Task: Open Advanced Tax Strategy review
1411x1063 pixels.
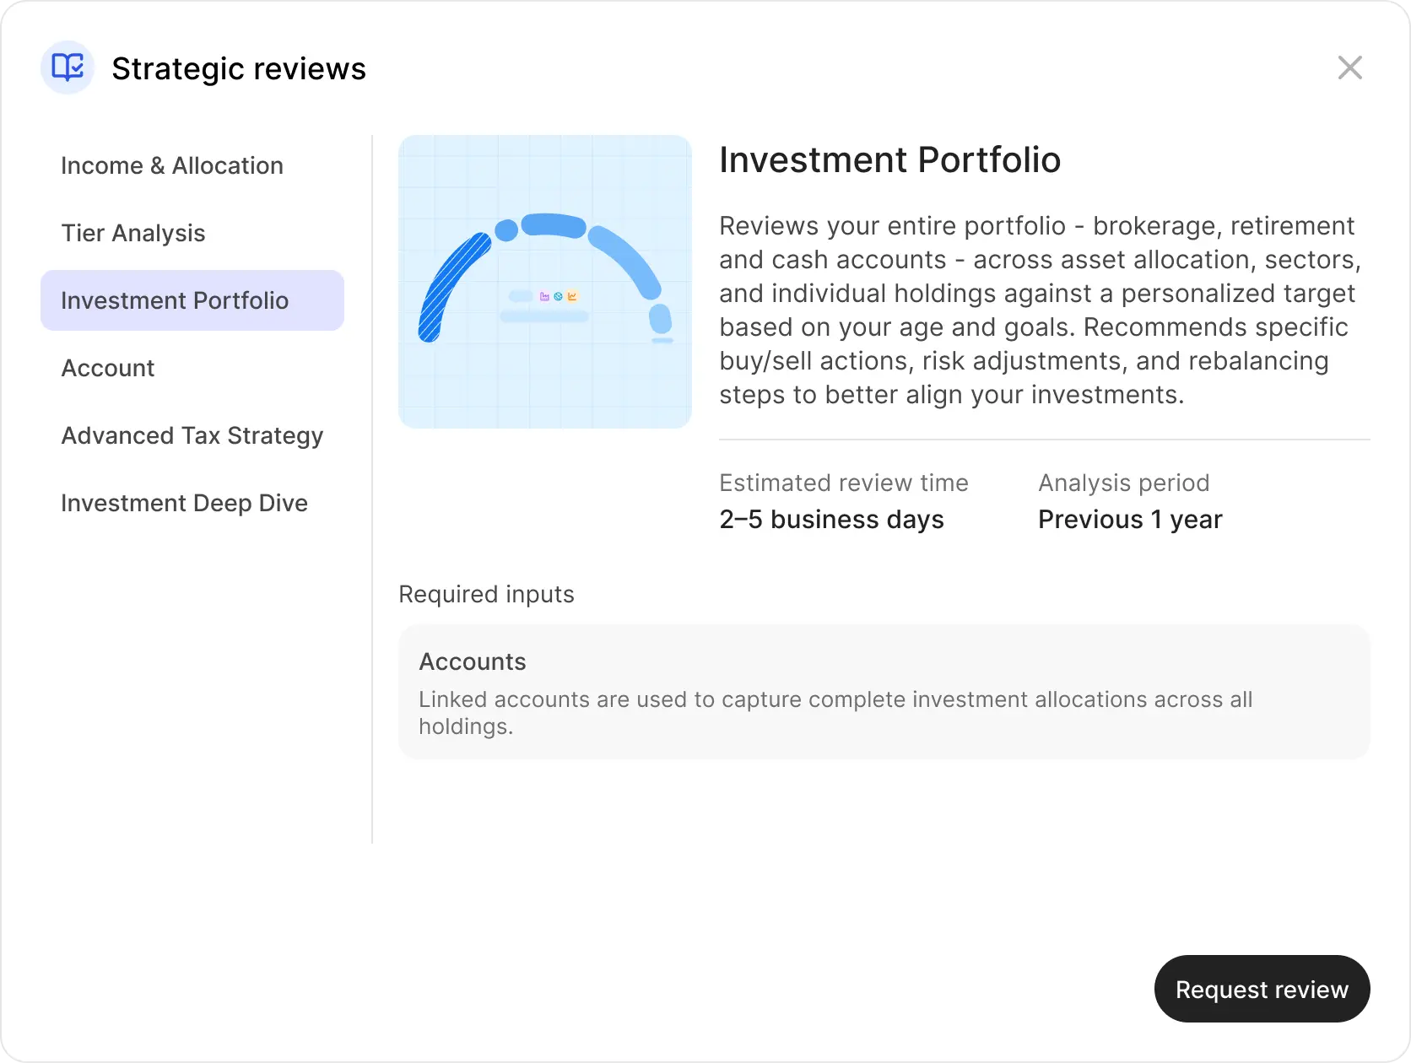Action: click(x=192, y=435)
